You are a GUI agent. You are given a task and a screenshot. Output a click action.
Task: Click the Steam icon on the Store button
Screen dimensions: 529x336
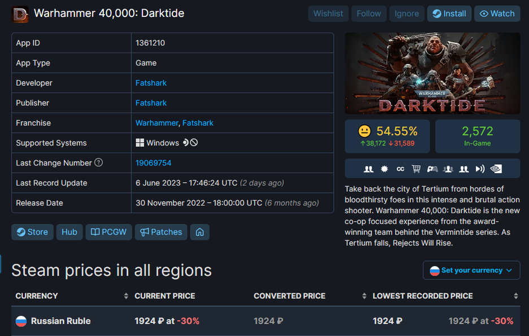pos(21,232)
